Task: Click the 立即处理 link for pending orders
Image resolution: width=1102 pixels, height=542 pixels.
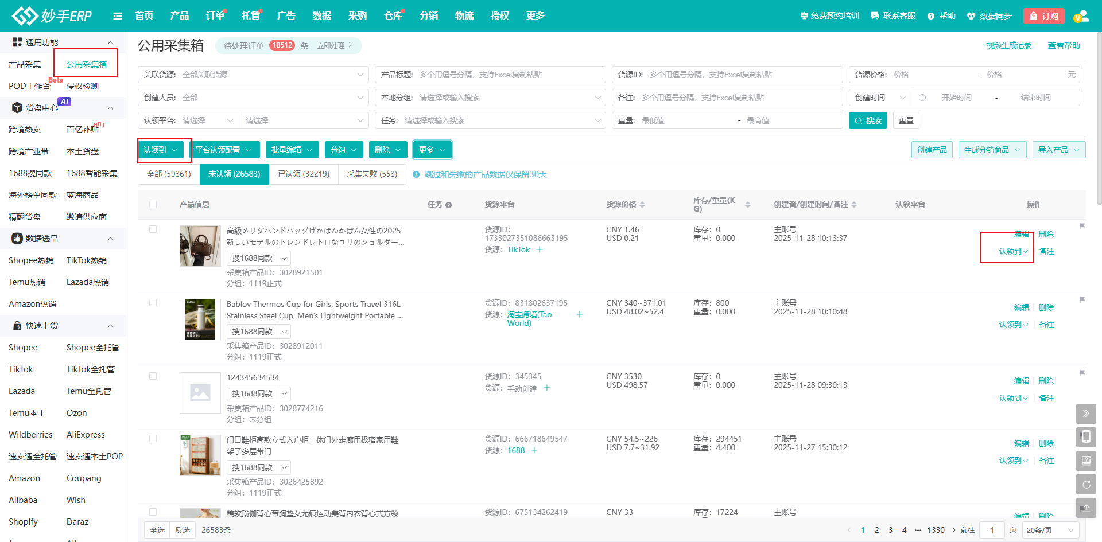Action: pyautogui.click(x=334, y=46)
